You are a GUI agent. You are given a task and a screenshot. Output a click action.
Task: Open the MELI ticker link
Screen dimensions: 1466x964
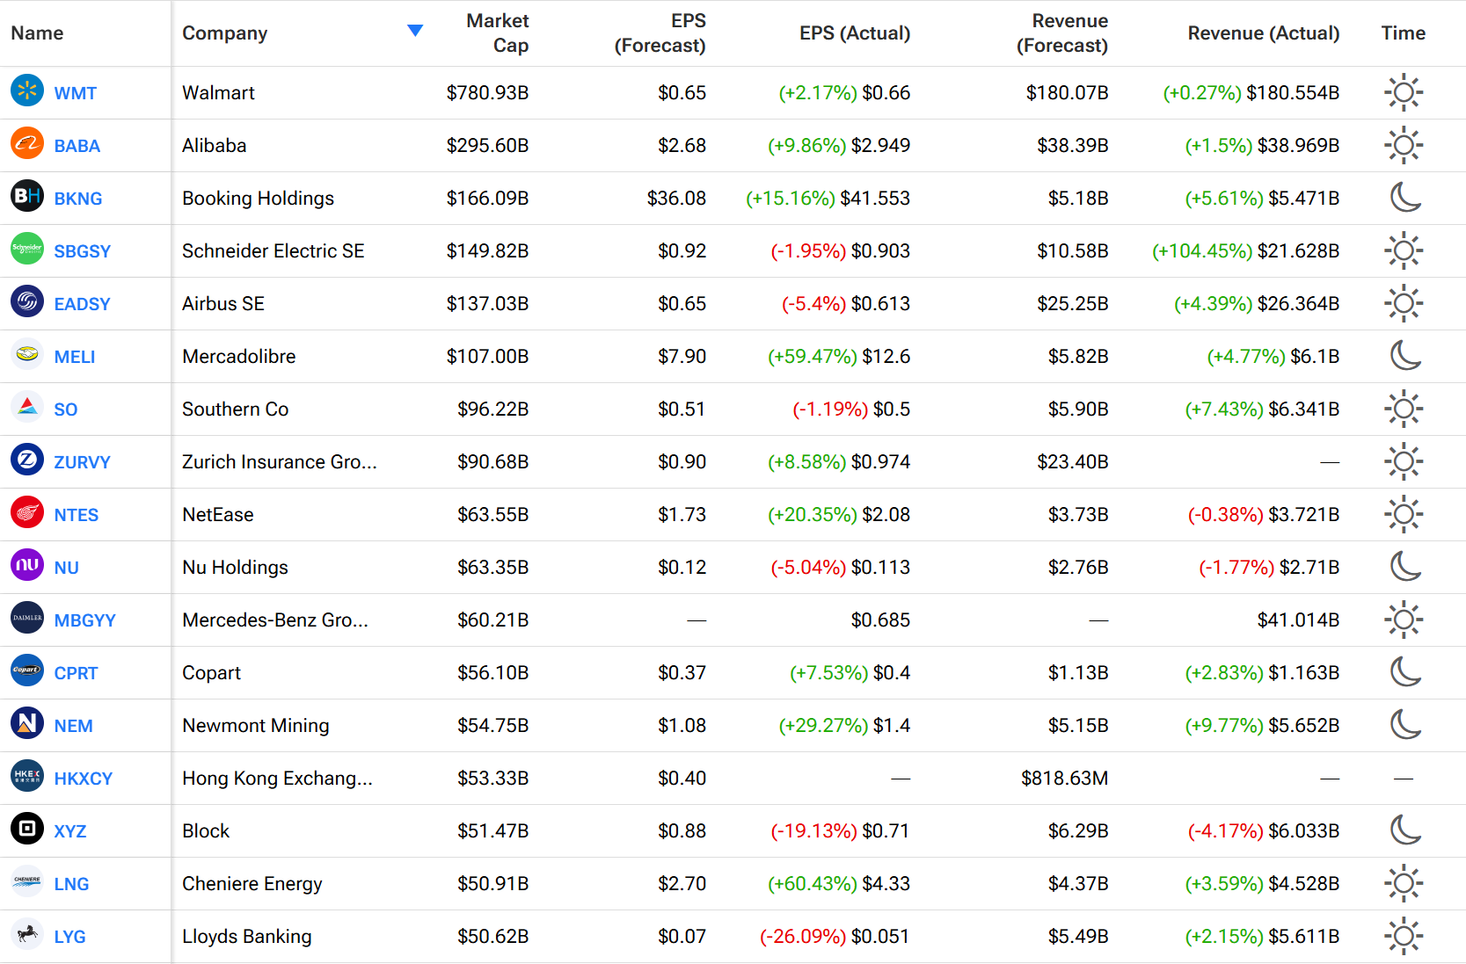(x=74, y=357)
